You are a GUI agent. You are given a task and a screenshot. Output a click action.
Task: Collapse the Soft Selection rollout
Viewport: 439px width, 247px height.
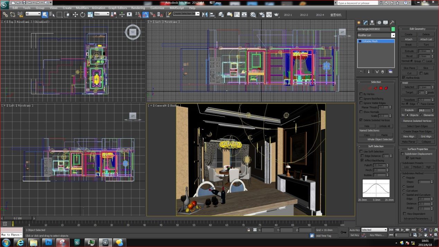point(376,146)
